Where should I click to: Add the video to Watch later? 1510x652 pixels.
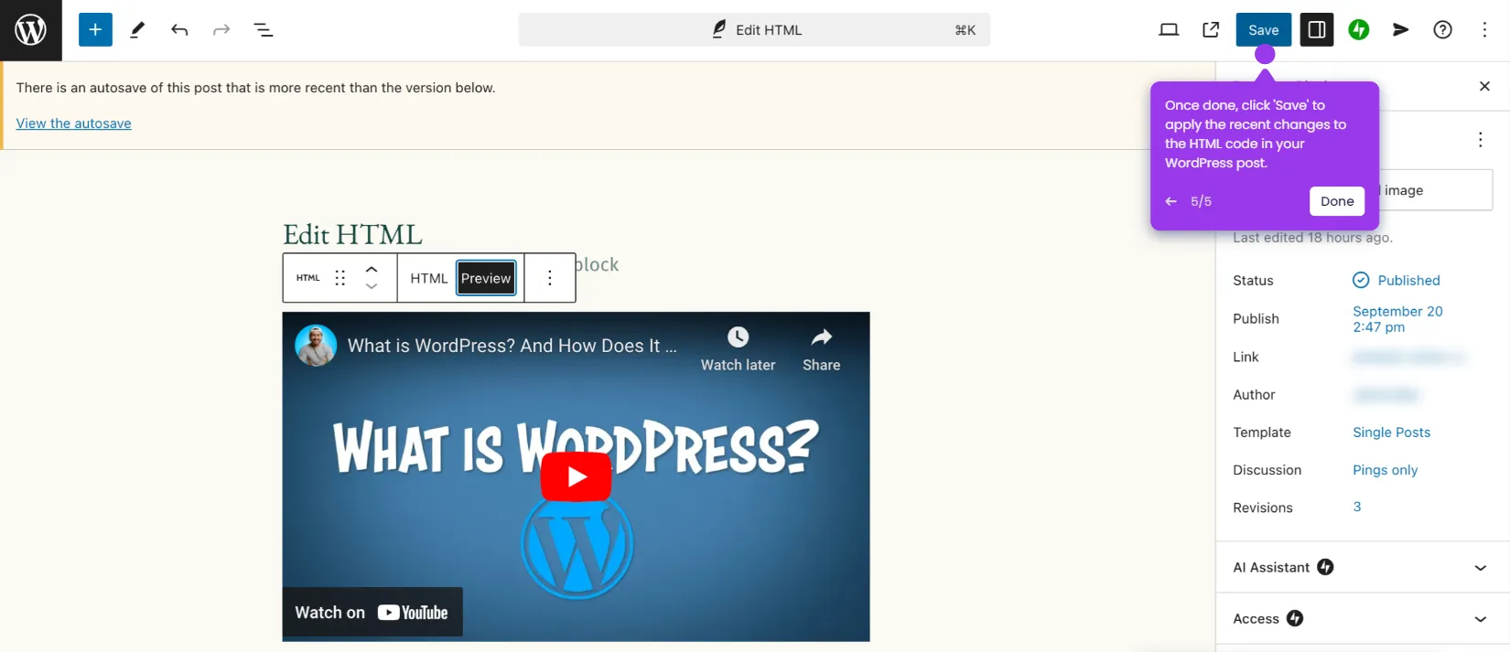point(738,349)
